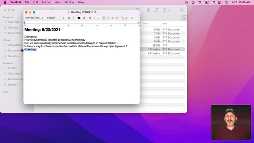Click ruler at the 4 inch mark

click(x=83, y=25)
